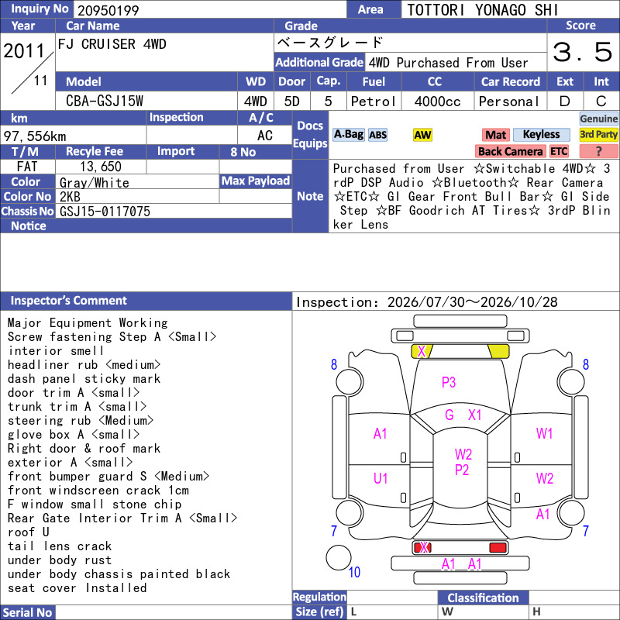
Task: Click door value 5D
Action: (292, 102)
